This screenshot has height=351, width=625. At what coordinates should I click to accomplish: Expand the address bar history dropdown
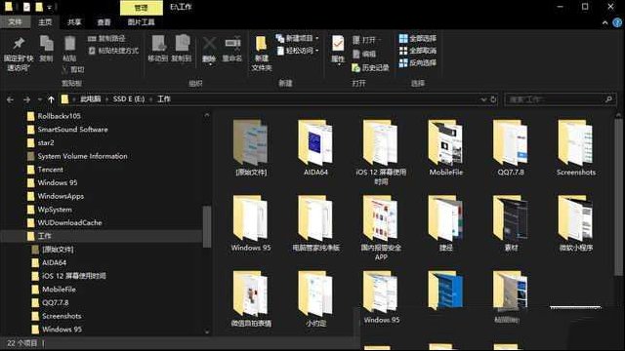[483, 99]
